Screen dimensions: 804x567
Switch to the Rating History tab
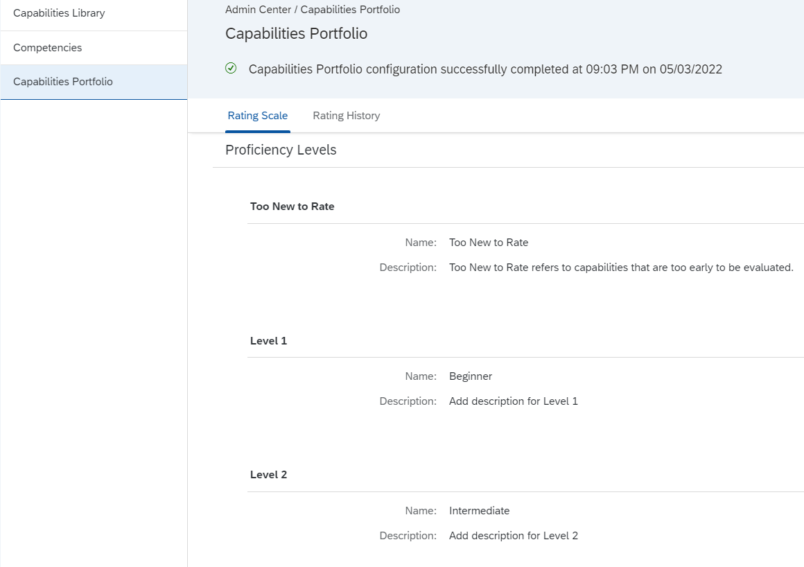click(x=347, y=116)
